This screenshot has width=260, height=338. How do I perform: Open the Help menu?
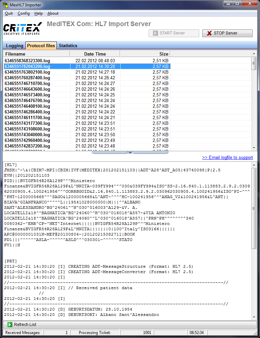coord(38,13)
